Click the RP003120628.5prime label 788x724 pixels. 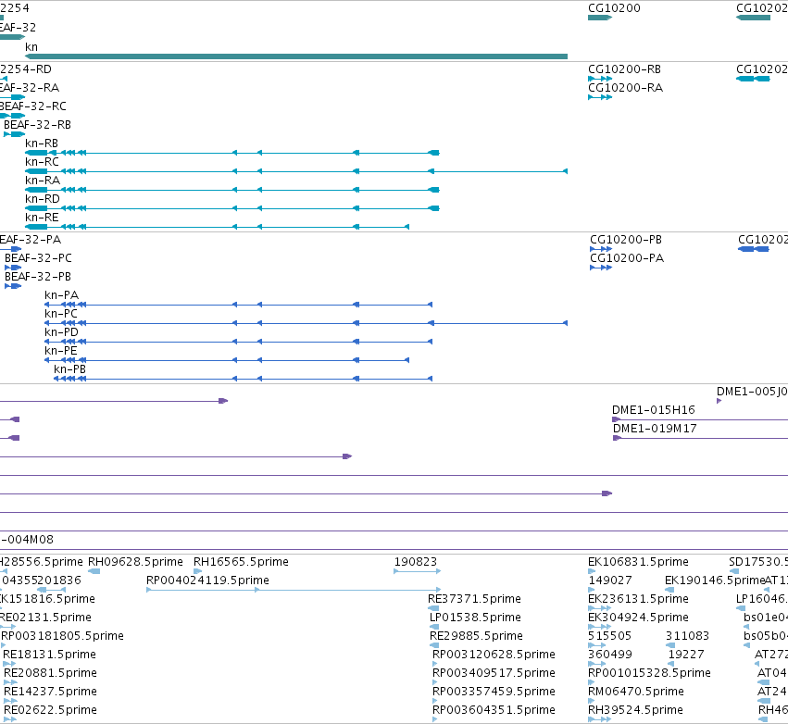pyautogui.click(x=494, y=655)
